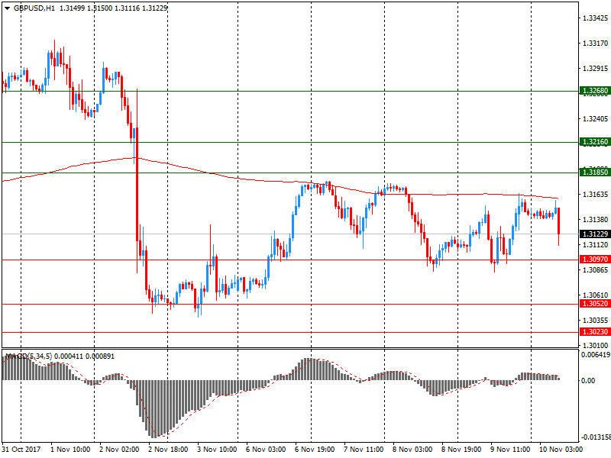611x458 pixels.
Task: Select resistance level label 1.31850
Action: [595, 173]
